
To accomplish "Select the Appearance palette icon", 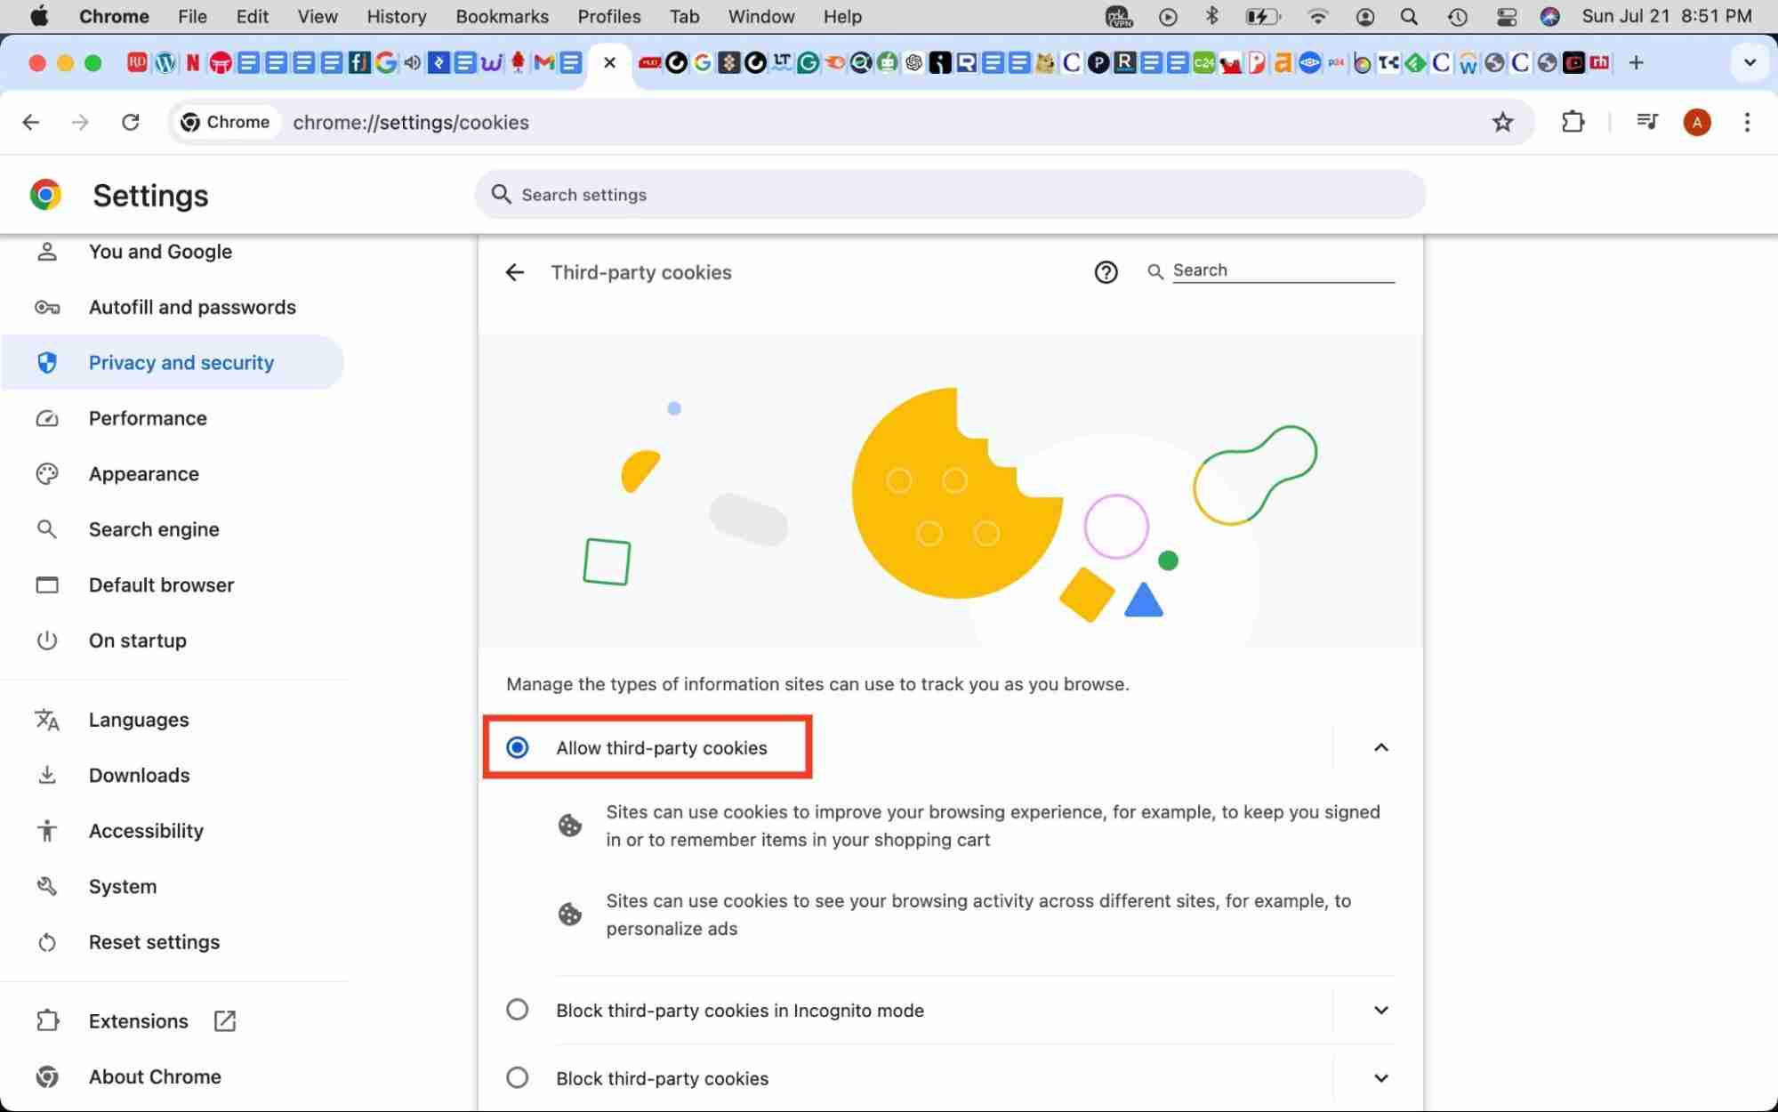I will pyautogui.click(x=47, y=473).
